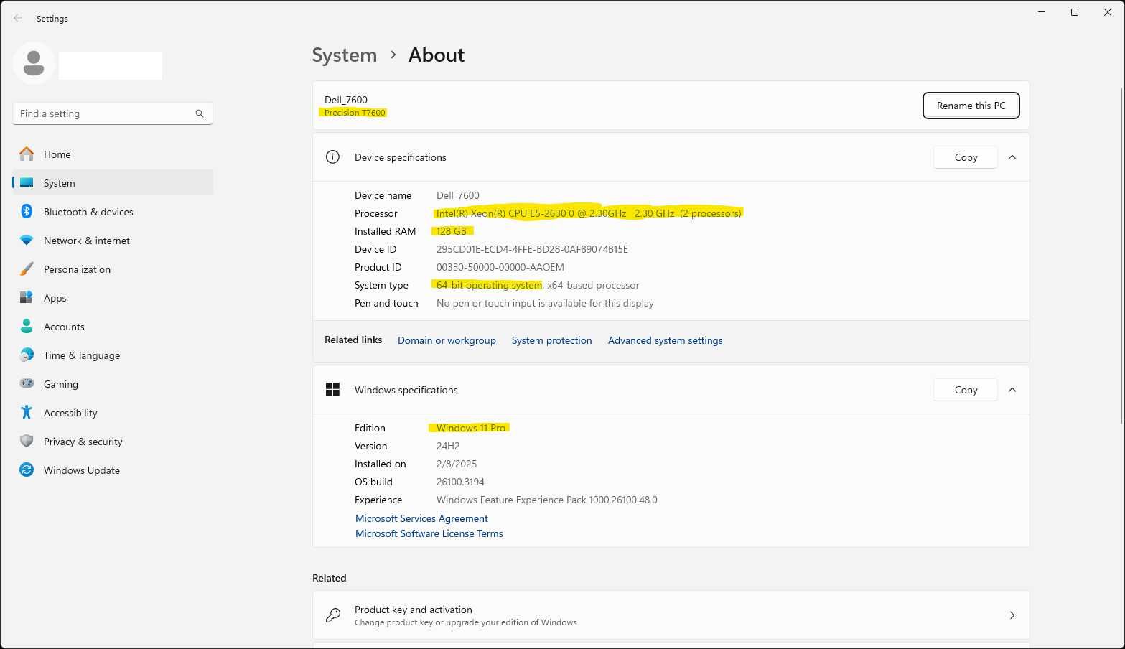Click the info icon beside Device specifications
1125x649 pixels.
pyautogui.click(x=332, y=157)
